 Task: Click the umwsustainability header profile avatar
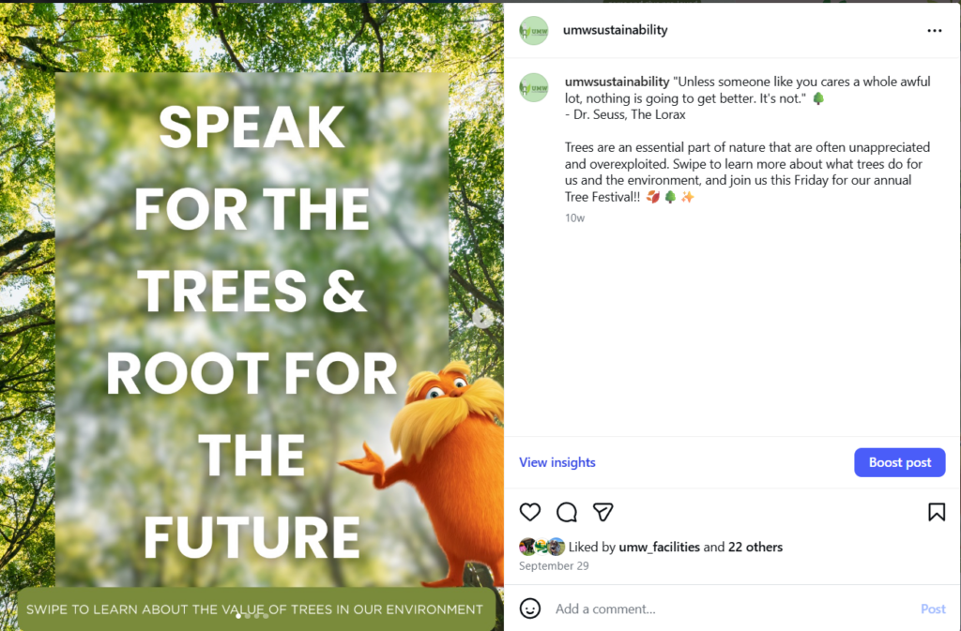(x=534, y=30)
